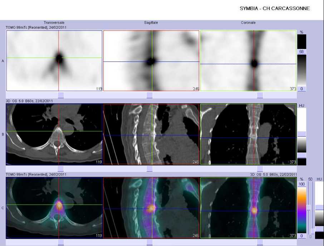Click the row label C
This screenshot has width=324, height=246.
click(3, 208)
